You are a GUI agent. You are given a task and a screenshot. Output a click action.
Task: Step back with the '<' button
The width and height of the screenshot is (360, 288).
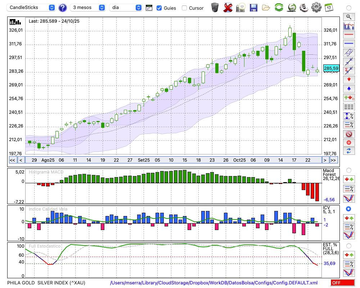tap(21, 160)
